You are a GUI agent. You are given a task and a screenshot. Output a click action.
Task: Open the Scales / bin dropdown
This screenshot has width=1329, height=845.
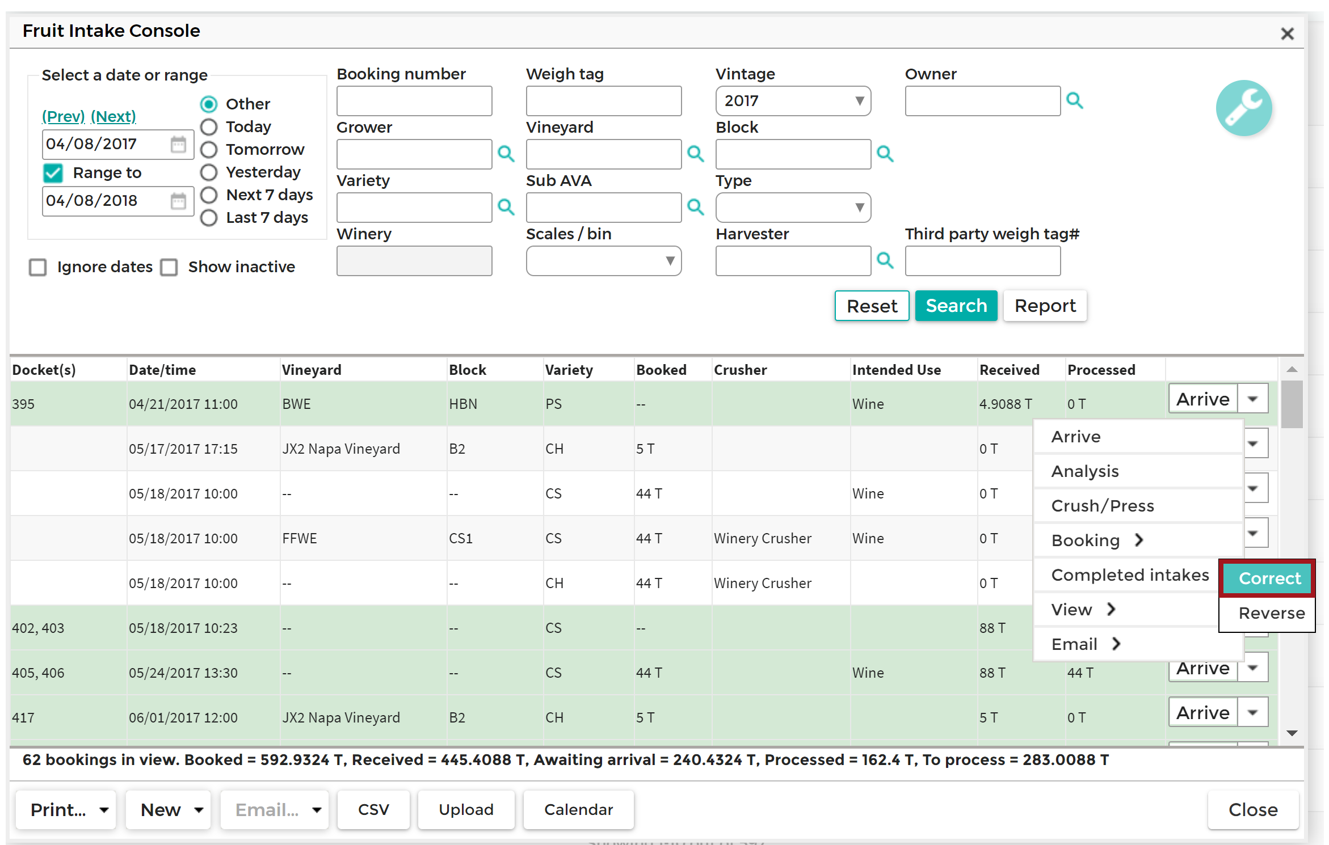(603, 261)
